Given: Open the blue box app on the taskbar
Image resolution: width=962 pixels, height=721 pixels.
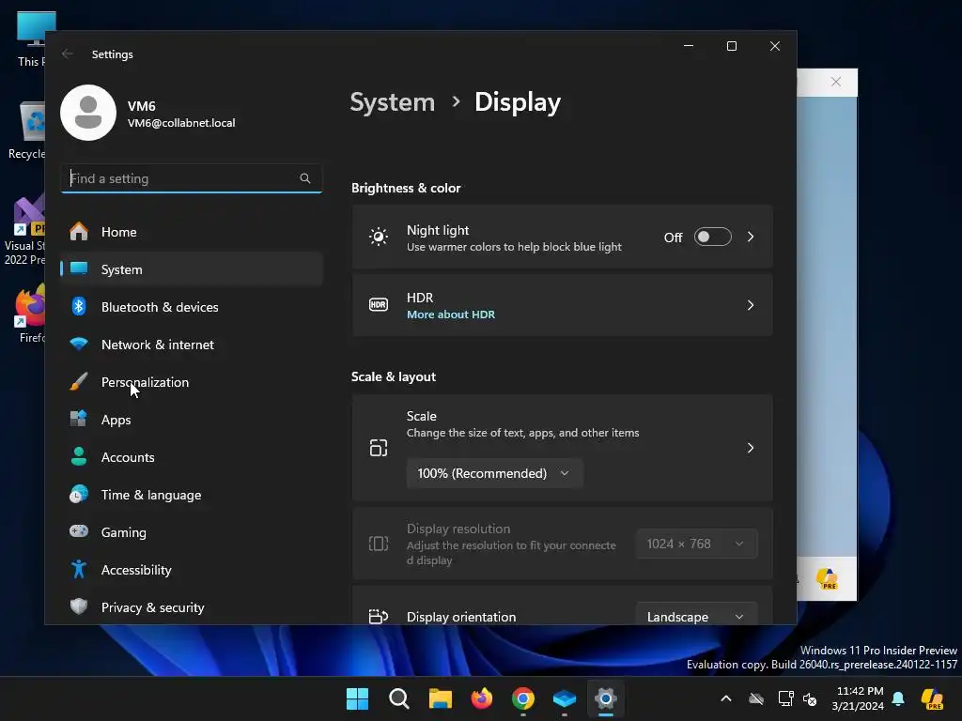Looking at the screenshot, I should pyautogui.click(x=565, y=698).
